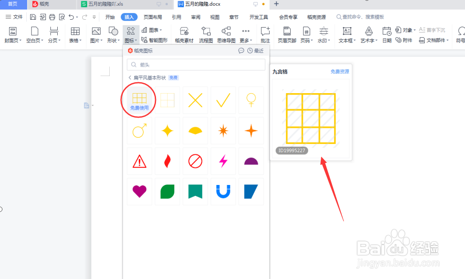The height and width of the screenshot is (279, 465).
Task: Choose the purple heart icon
Action: pyautogui.click(x=139, y=192)
